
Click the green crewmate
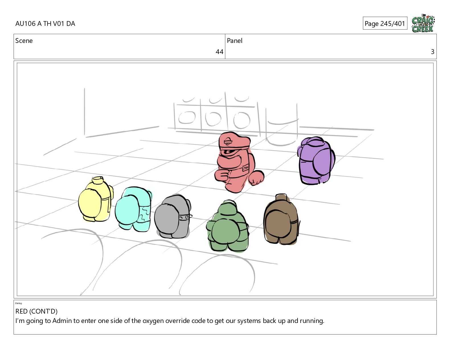pos(228,226)
